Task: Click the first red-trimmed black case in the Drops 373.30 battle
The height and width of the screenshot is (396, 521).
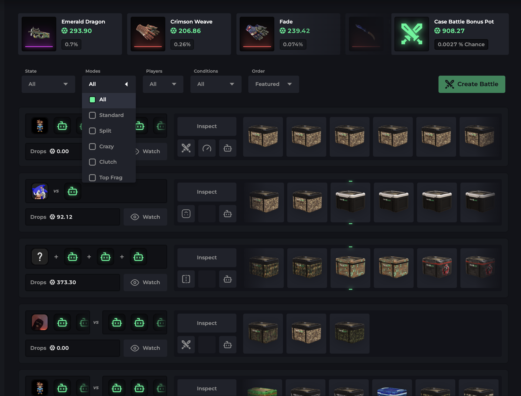Action: tap(437, 268)
